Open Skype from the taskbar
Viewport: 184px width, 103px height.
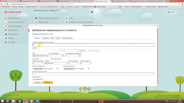37,101
